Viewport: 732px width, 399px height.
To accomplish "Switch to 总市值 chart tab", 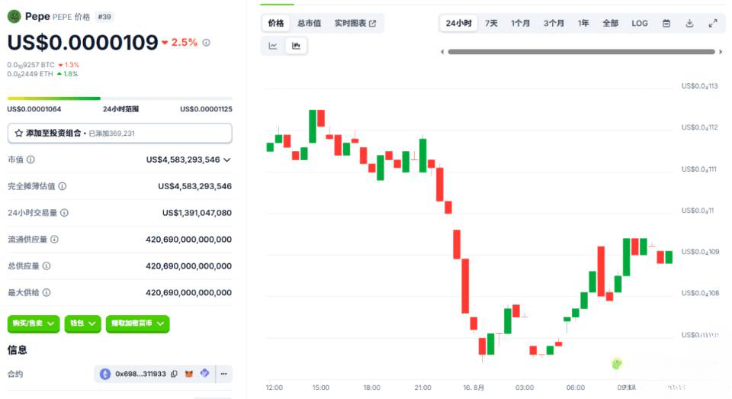I will coord(309,24).
